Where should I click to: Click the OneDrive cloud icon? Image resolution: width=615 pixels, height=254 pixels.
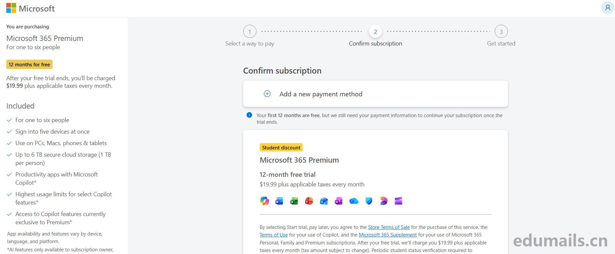click(x=354, y=201)
